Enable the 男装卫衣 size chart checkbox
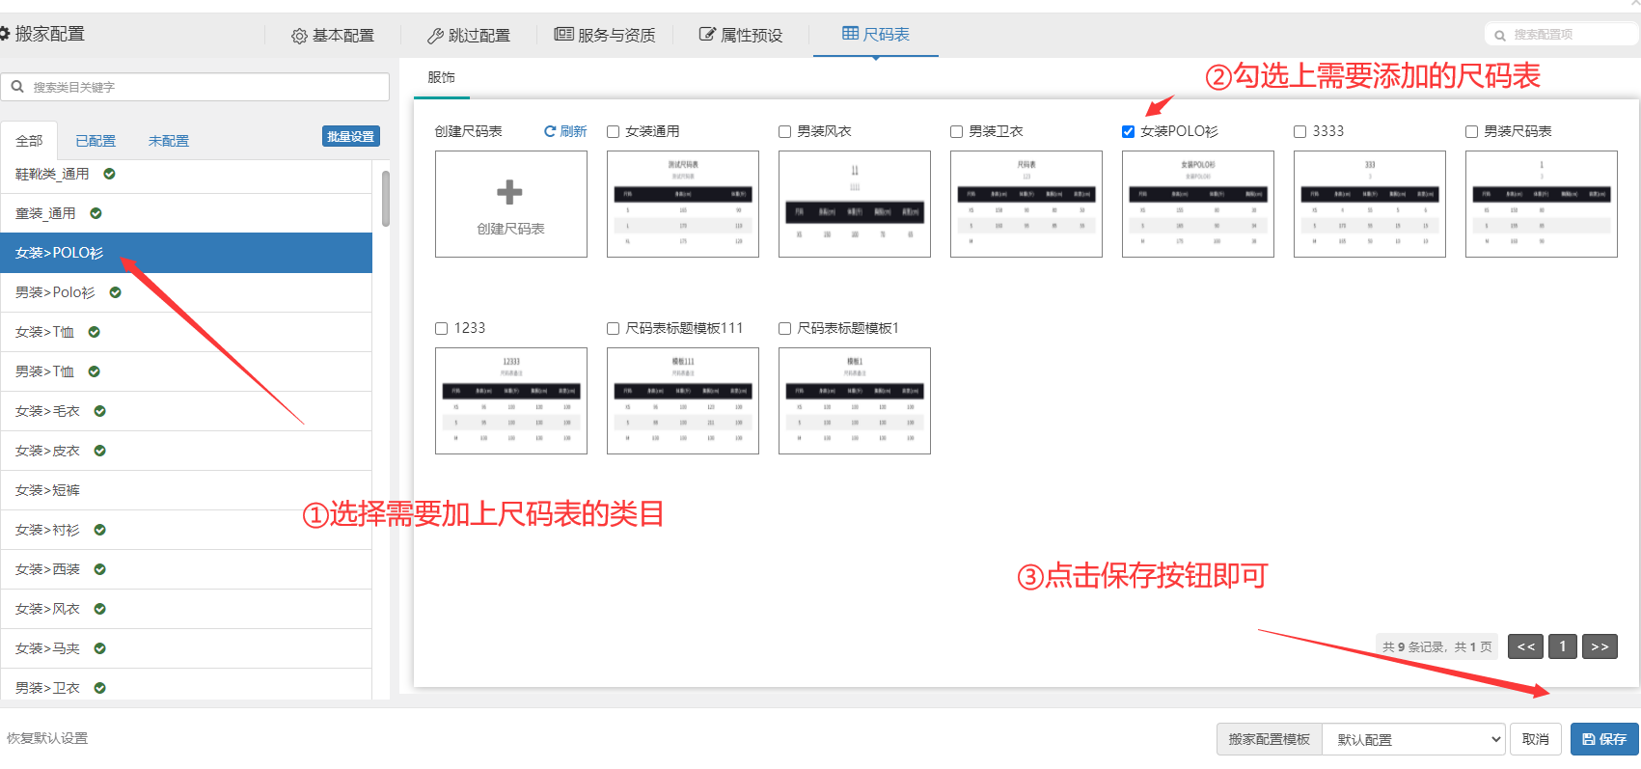 click(956, 132)
